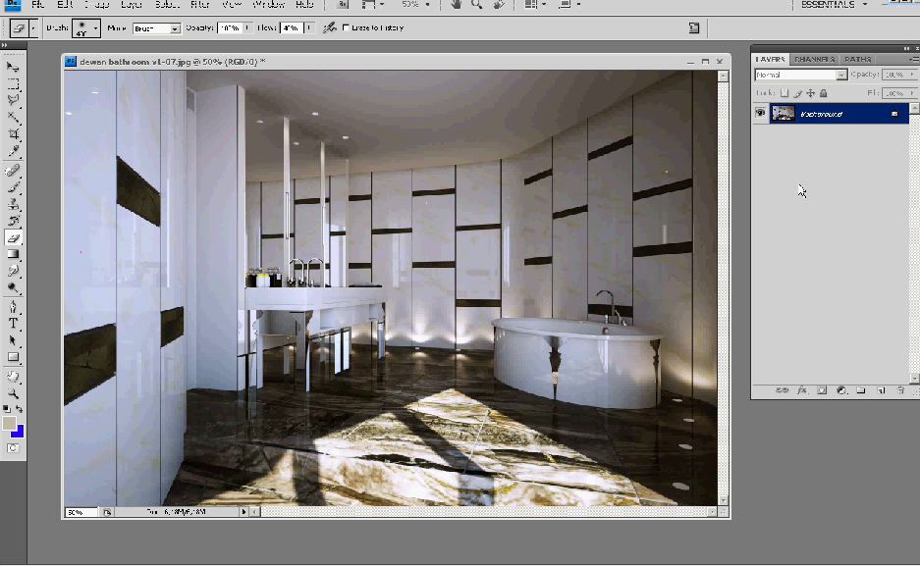The image size is (920, 566).
Task: Select the Type tool
Action: (13, 324)
